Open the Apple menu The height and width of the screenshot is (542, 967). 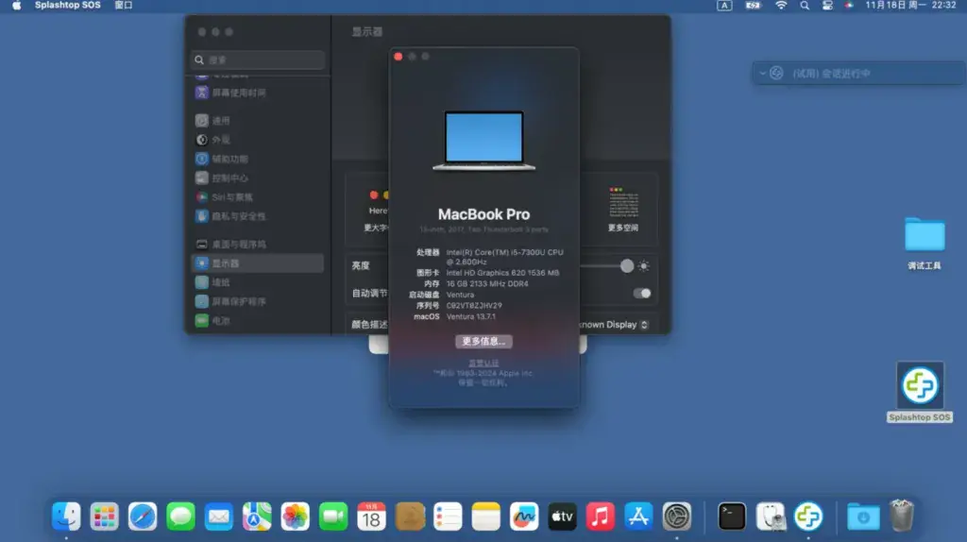17,6
